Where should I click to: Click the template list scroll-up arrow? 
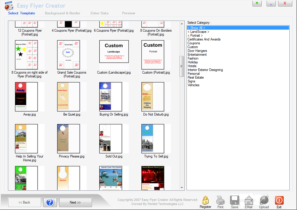point(182,24)
